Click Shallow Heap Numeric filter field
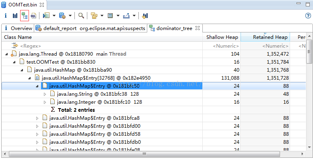Screen dimensions: 313x159 [x=222, y=46]
